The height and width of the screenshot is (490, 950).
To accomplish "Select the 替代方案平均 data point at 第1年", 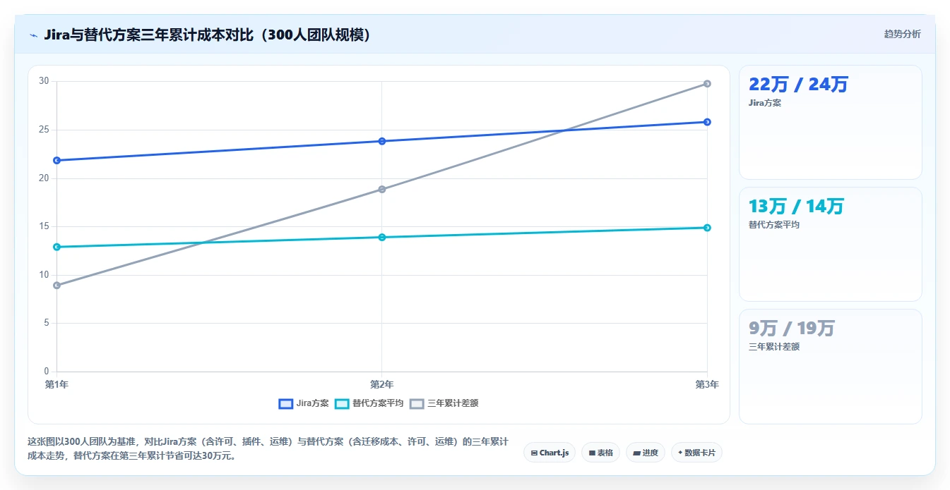I will tap(57, 247).
